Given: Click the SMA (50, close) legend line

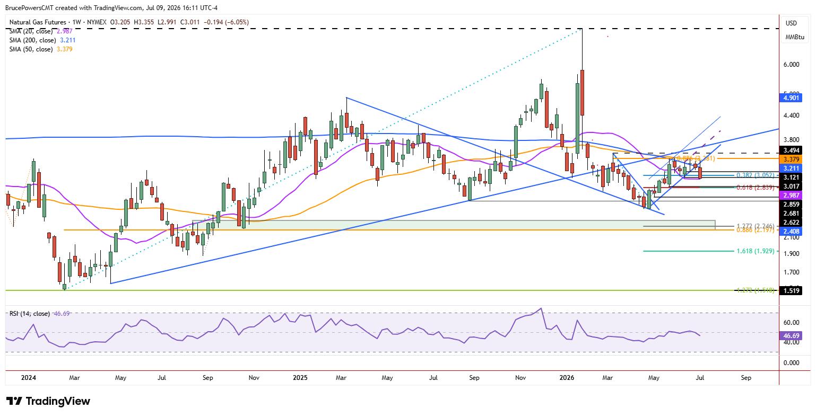Looking at the screenshot, I should pos(41,49).
